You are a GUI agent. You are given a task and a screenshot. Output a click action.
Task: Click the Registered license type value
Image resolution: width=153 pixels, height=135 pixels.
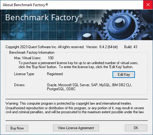point(55,74)
